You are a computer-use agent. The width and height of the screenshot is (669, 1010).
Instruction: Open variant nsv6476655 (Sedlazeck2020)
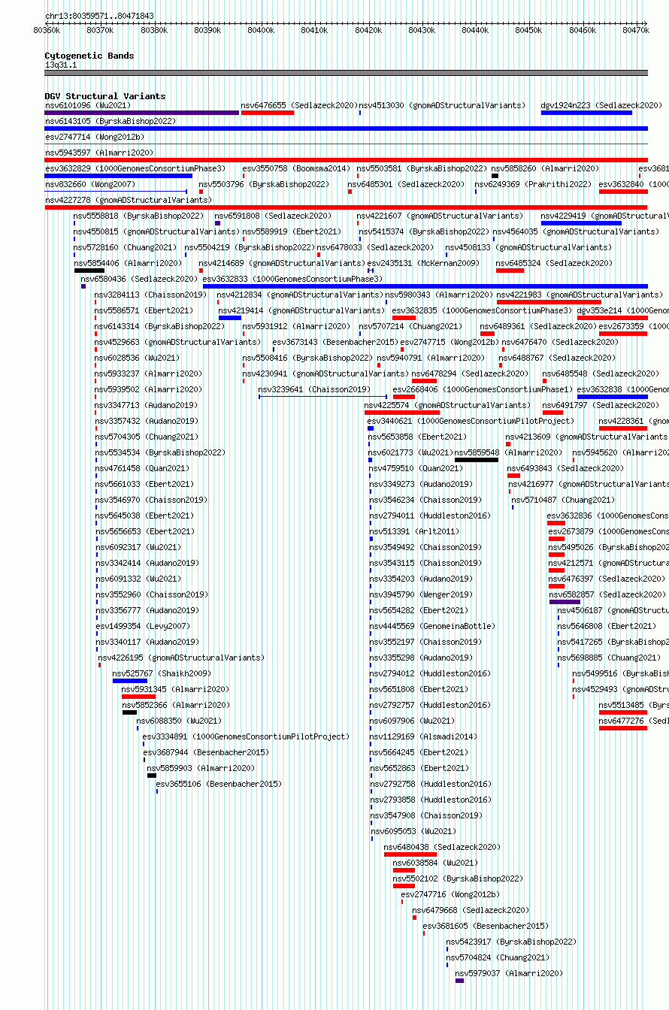[299, 105]
